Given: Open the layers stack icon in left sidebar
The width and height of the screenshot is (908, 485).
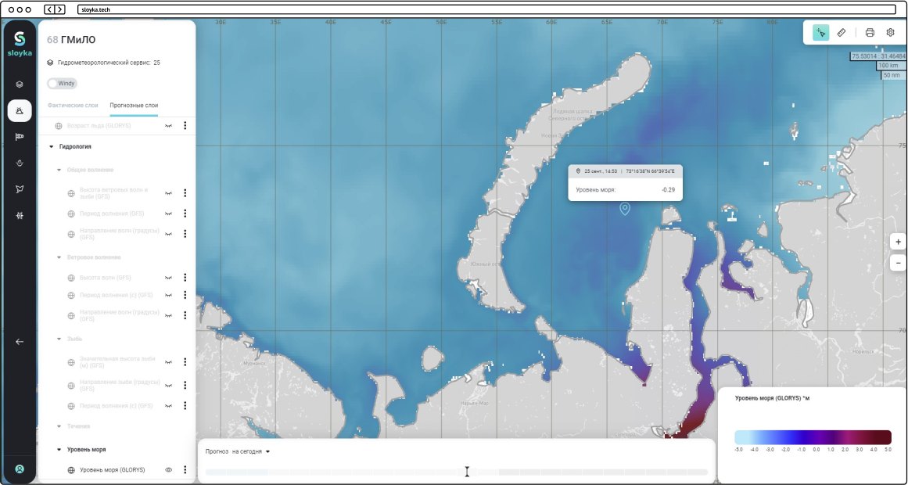Looking at the screenshot, I should coord(20,84).
